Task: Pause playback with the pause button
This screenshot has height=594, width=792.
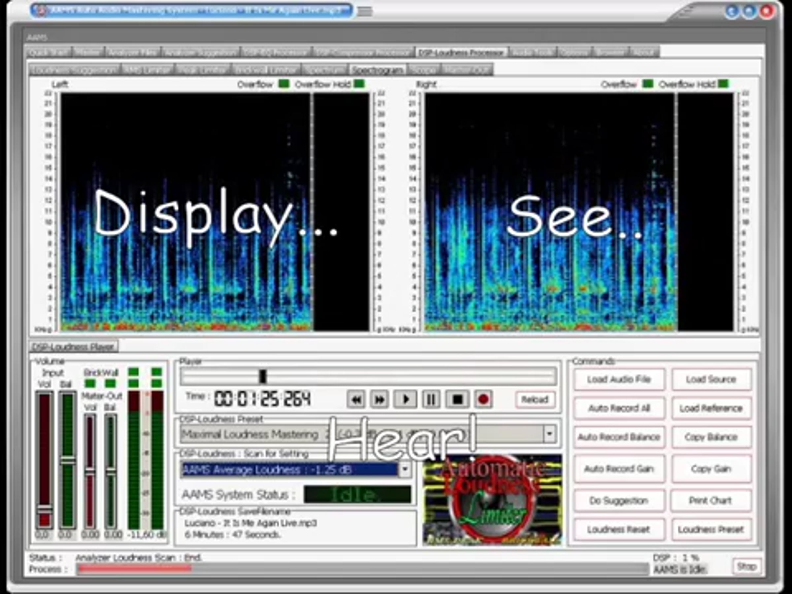Action: point(431,399)
